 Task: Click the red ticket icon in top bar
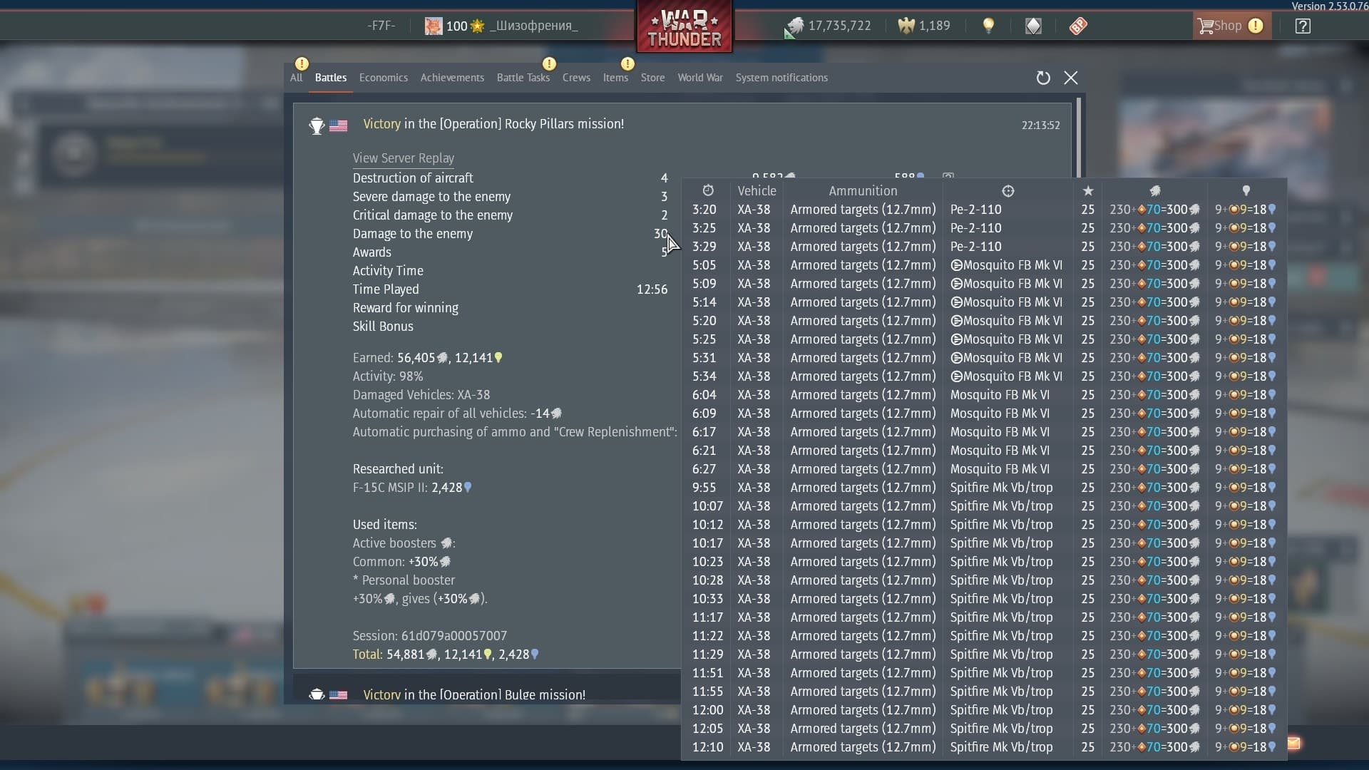point(1078,26)
